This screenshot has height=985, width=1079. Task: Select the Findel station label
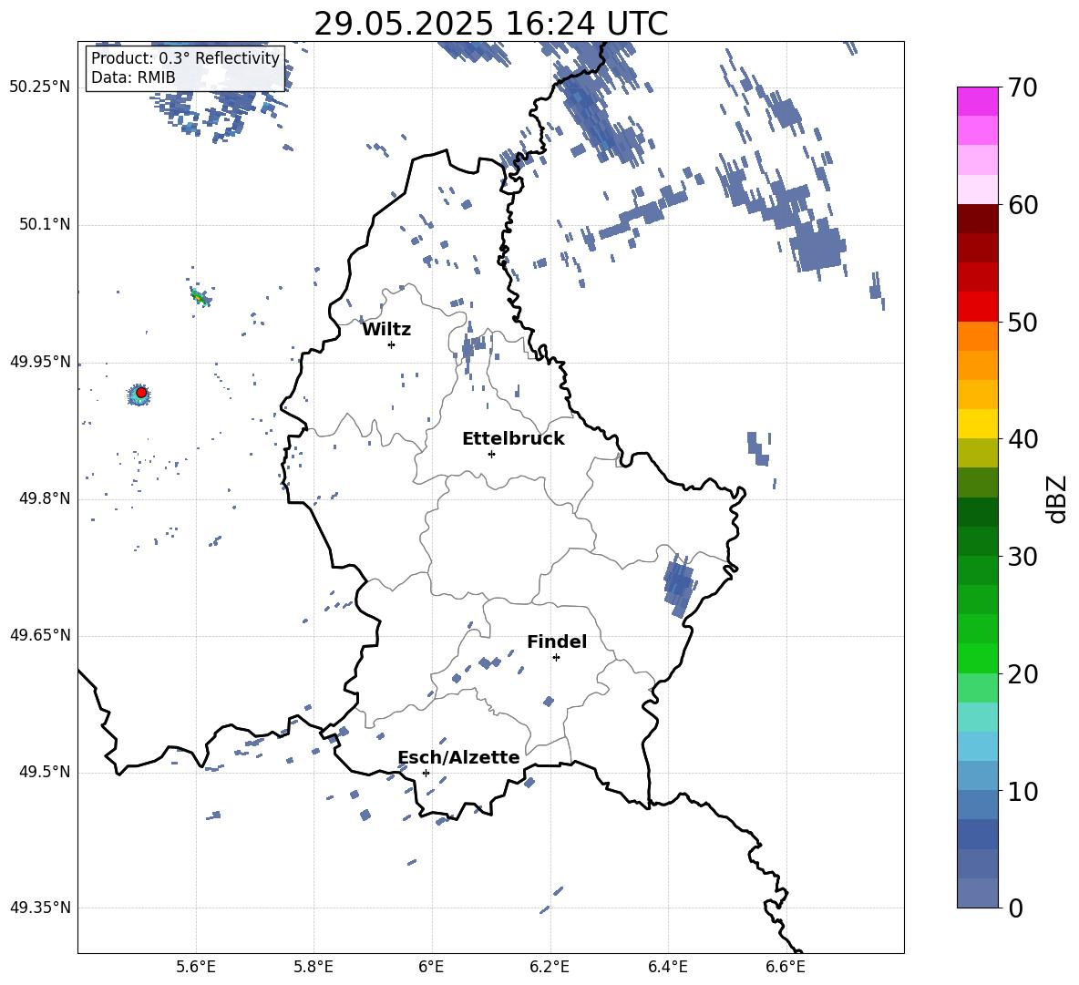pyautogui.click(x=557, y=641)
